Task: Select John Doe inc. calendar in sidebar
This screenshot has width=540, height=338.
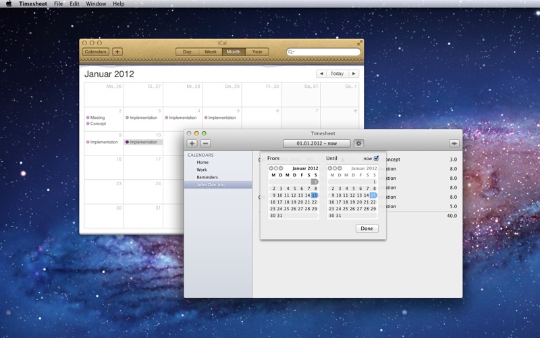Action: (218, 185)
